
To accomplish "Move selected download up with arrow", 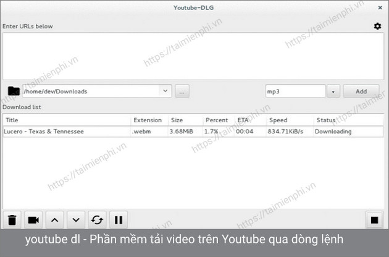I will 54,220.
